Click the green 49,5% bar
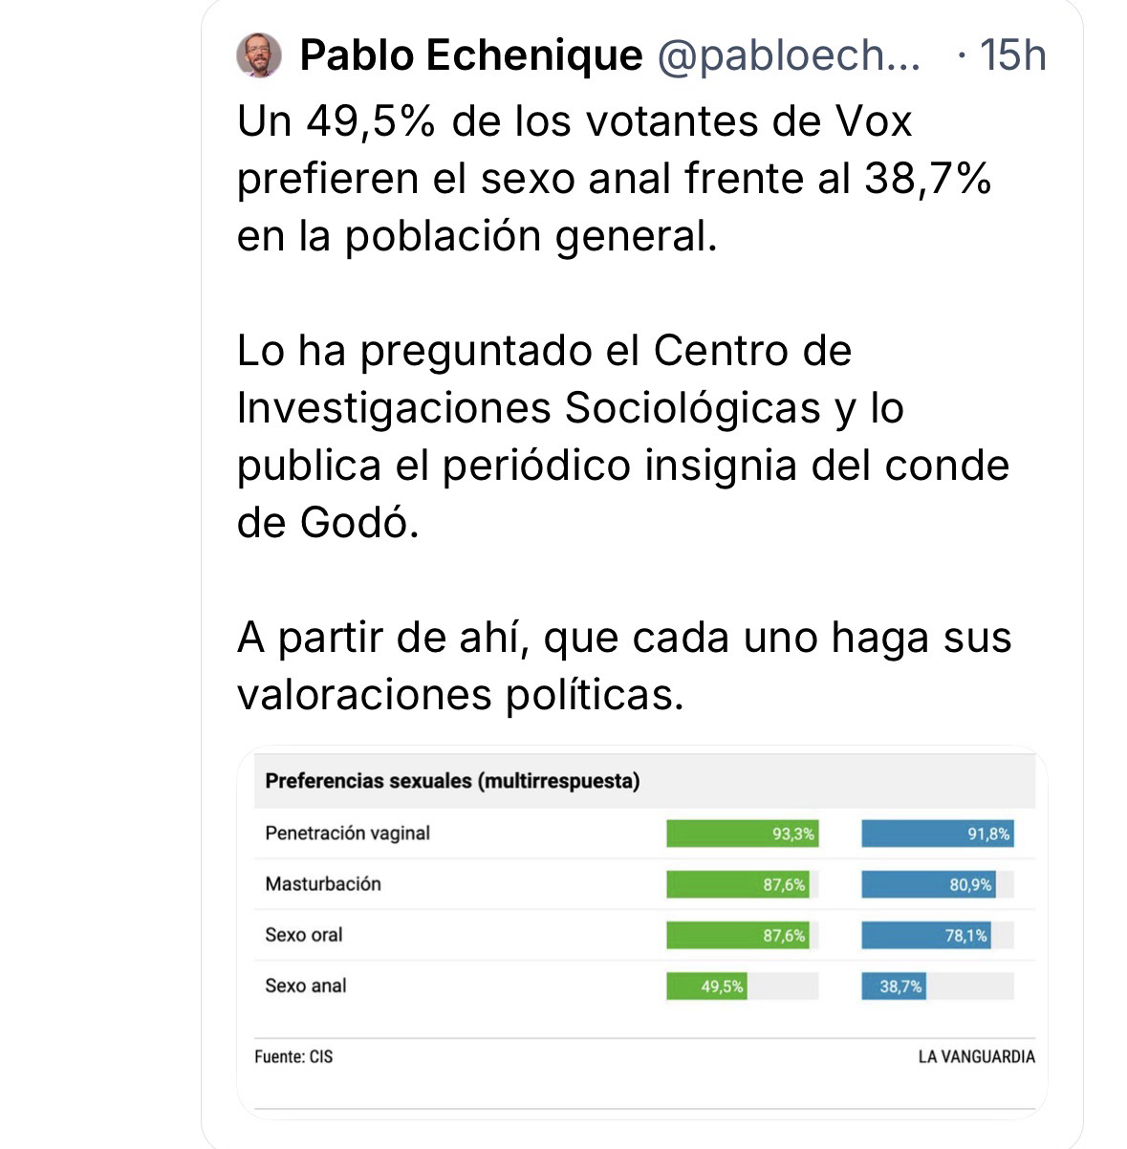 pyautogui.click(x=706, y=986)
